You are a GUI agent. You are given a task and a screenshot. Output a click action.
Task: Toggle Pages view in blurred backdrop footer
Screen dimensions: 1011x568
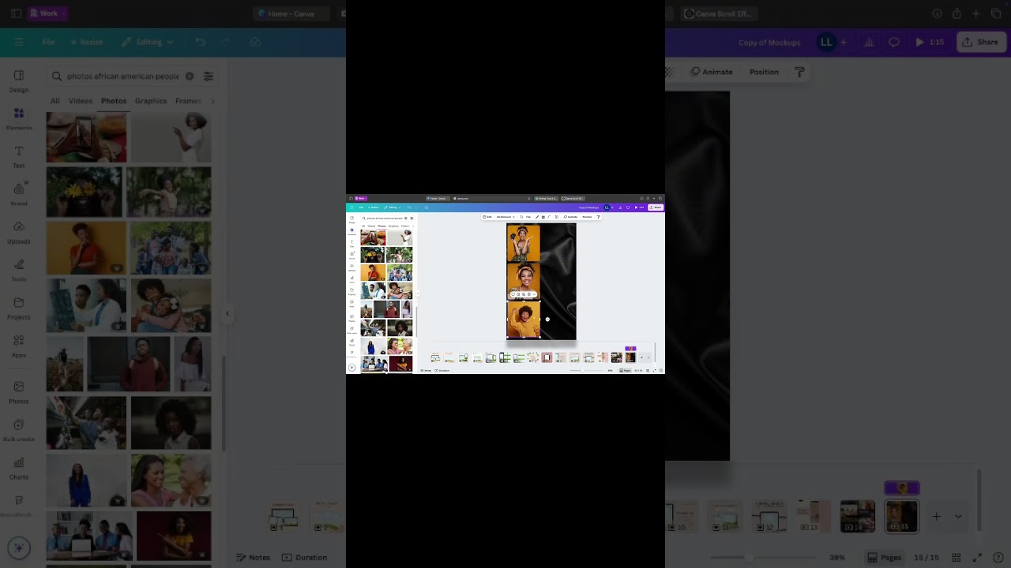click(885, 557)
